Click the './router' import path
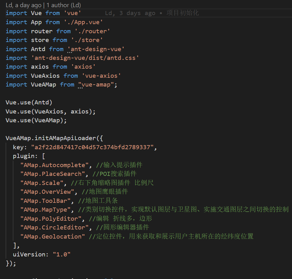This screenshot has width=292, height=279. [x=92, y=31]
